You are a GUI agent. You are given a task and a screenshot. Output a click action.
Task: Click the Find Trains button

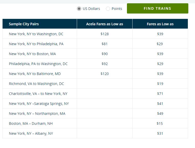coord(157,8)
